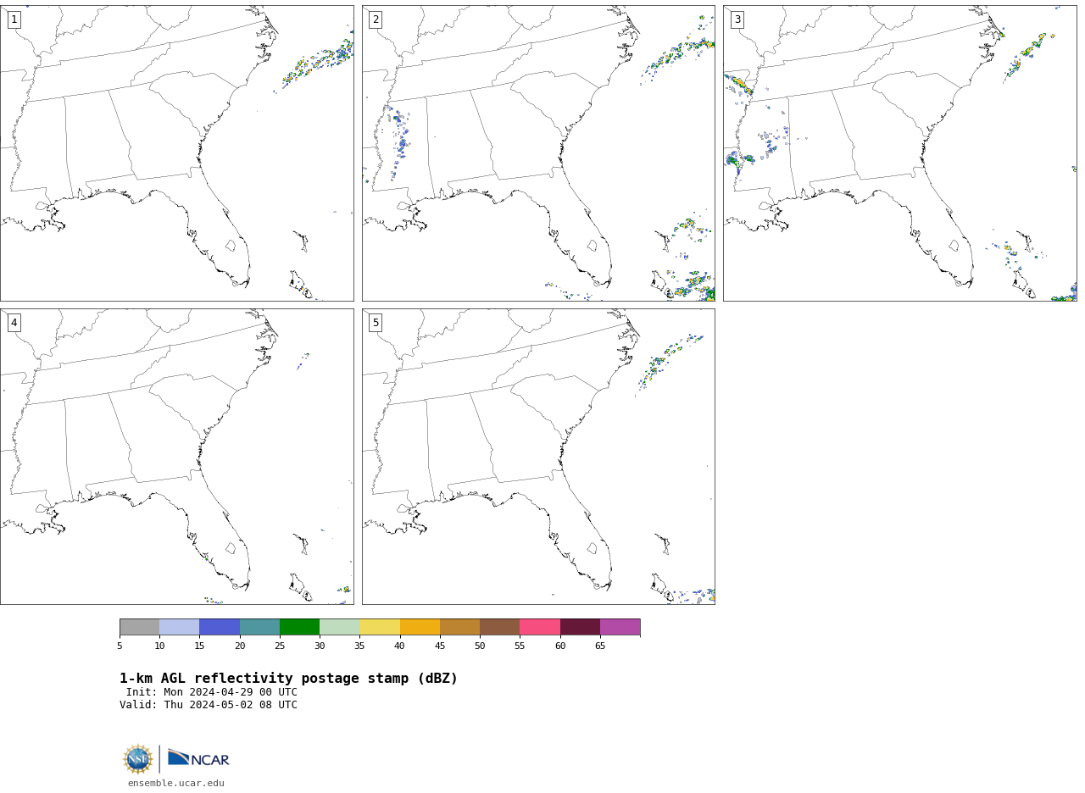Viewport: 1085px width, 793px height.
Task: Click the blue 15-20 dBZ swatch
Action: [x=220, y=627]
